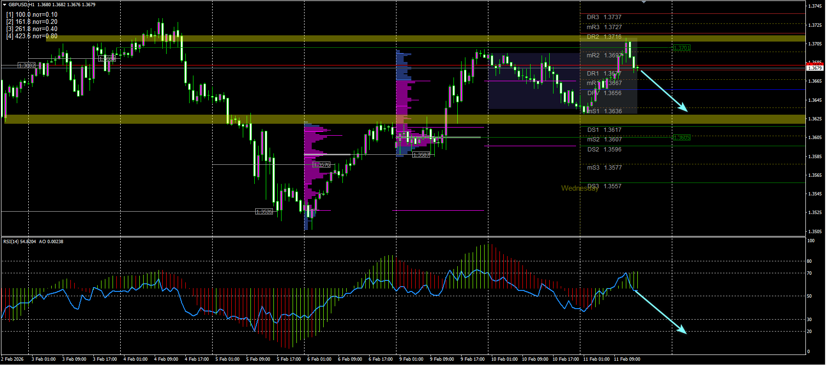The height and width of the screenshot is (365, 826).
Task: Click the boxed 1.3576 price label
Action: tap(321, 165)
